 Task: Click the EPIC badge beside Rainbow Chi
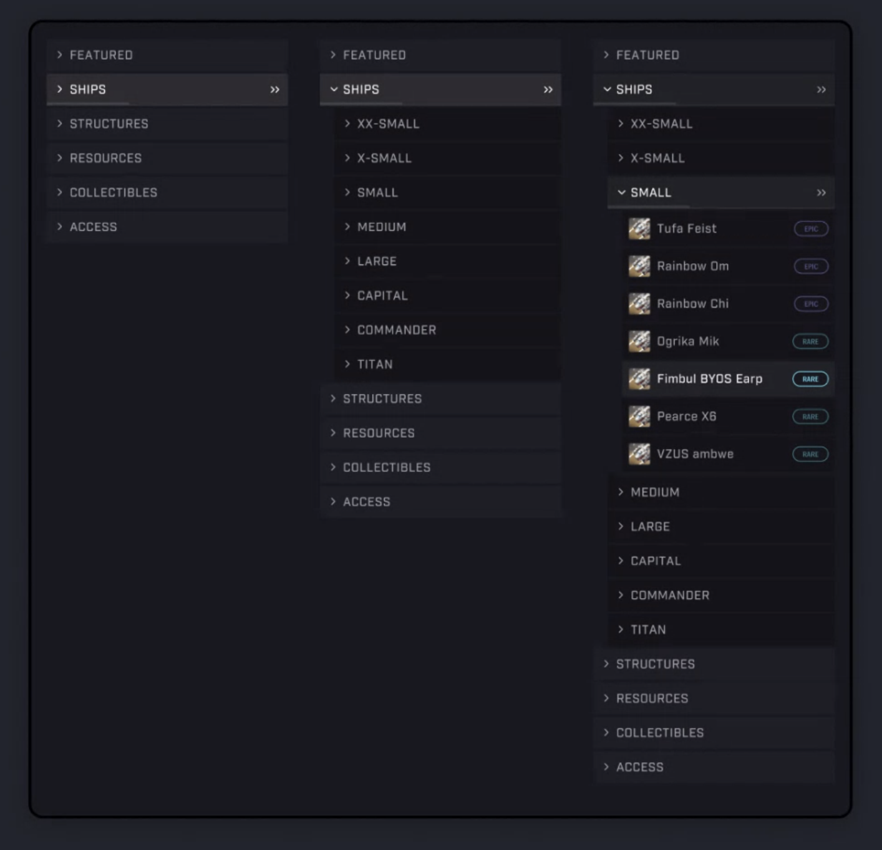tap(811, 304)
